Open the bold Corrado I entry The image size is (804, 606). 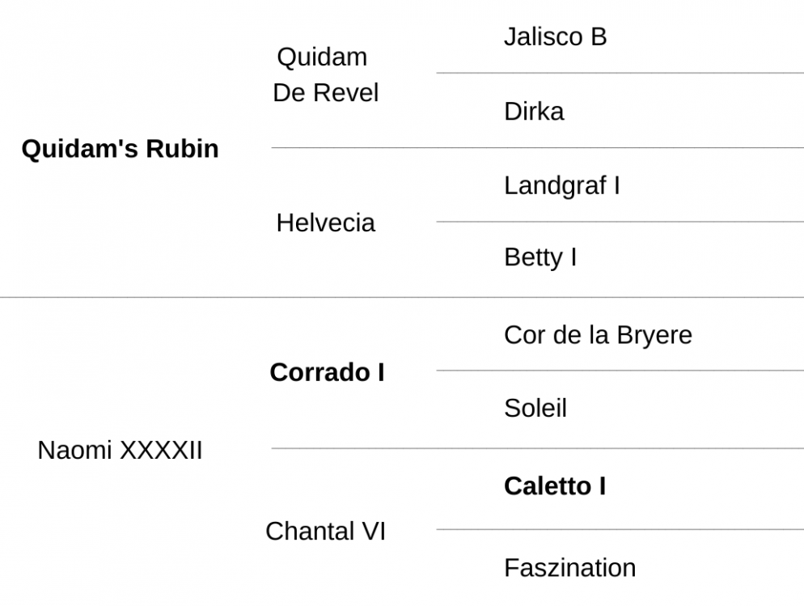click(x=327, y=372)
